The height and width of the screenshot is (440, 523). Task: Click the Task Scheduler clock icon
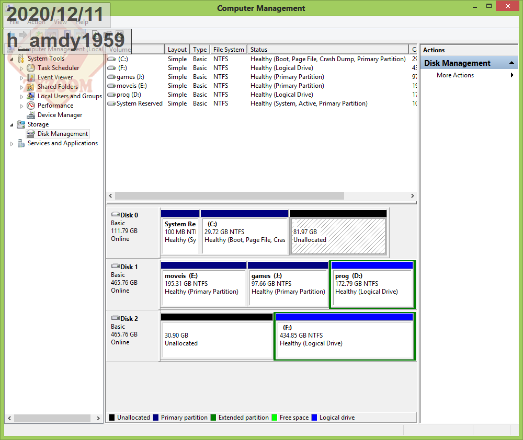pos(31,68)
